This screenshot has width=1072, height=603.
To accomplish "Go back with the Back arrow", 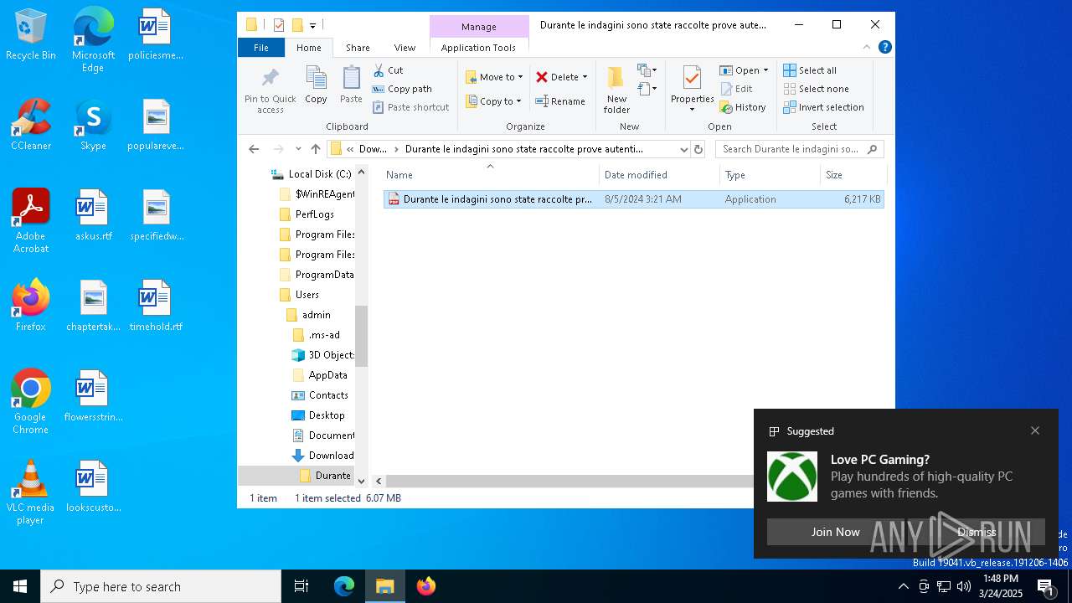I will pyautogui.click(x=254, y=149).
